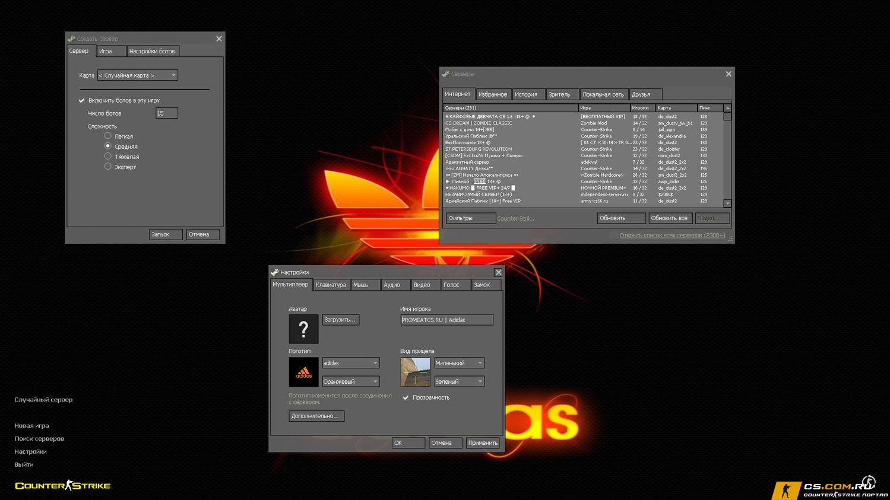Open the Маленький crosshair size dropdown
The width and height of the screenshot is (890, 500).
point(459,363)
